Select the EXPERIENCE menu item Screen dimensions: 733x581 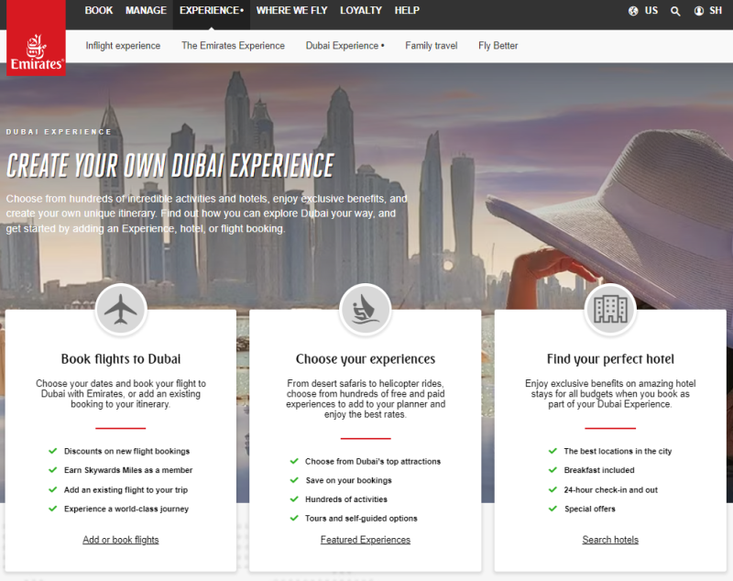(212, 10)
